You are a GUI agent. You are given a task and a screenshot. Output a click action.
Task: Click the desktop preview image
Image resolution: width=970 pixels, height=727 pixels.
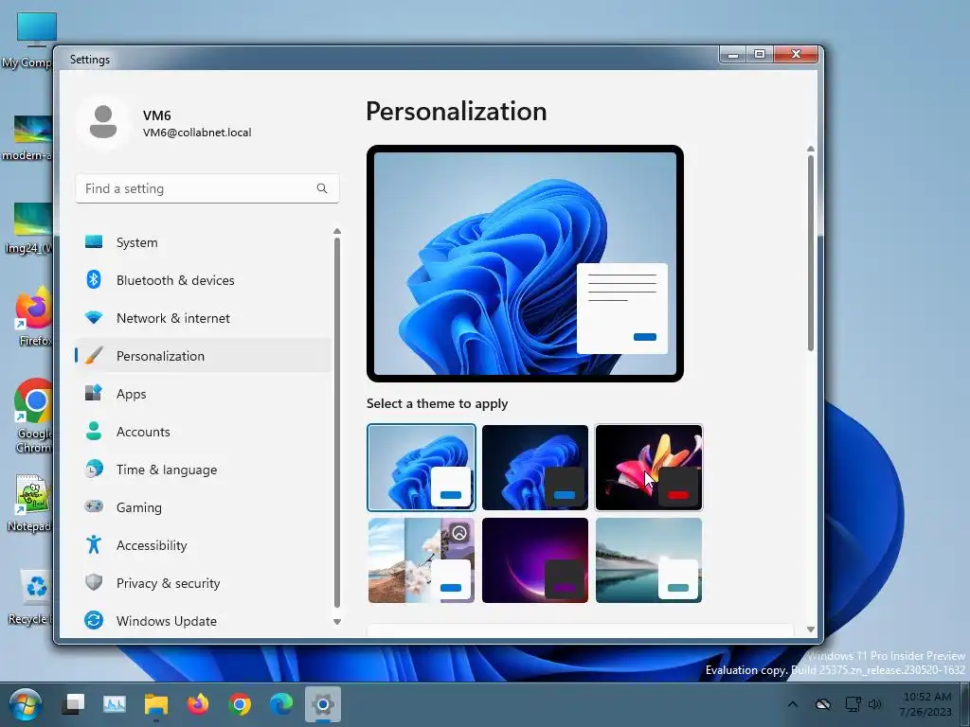(525, 263)
